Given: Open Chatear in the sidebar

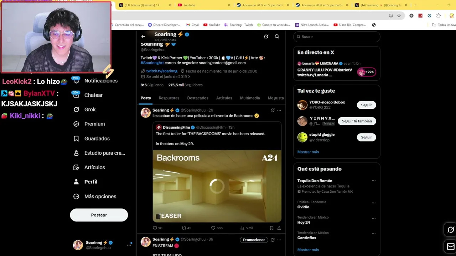Looking at the screenshot, I should tap(88, 95).
